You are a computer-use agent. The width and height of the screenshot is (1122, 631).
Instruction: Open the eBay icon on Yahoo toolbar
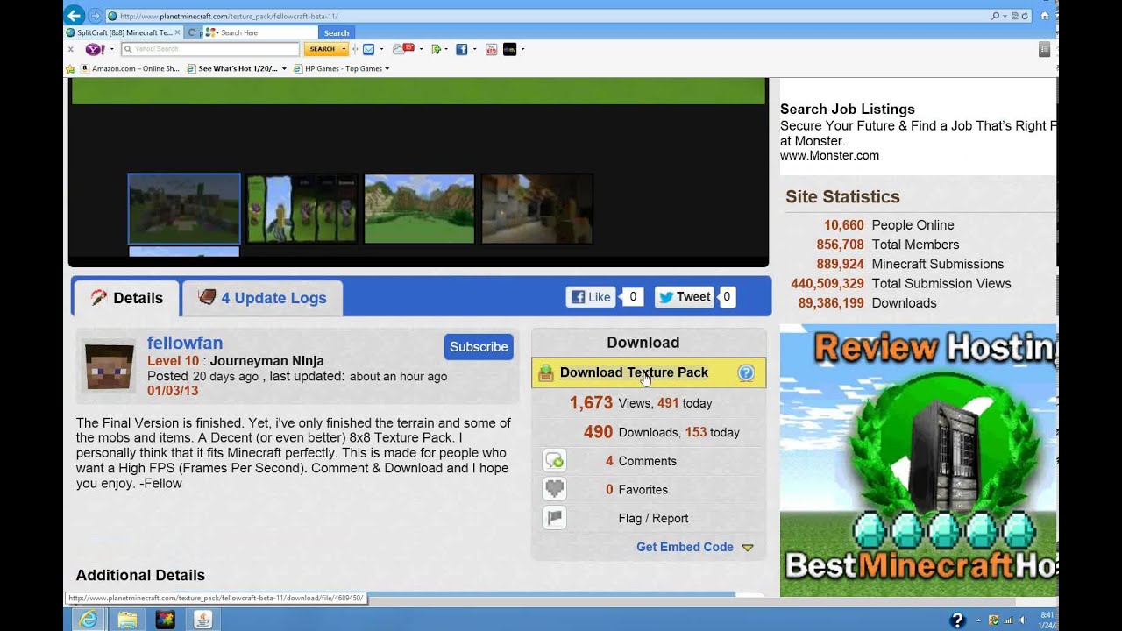509,49
